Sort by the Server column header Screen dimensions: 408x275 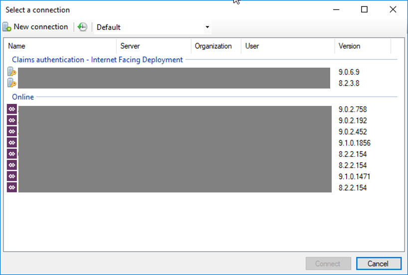coord(154,46)
